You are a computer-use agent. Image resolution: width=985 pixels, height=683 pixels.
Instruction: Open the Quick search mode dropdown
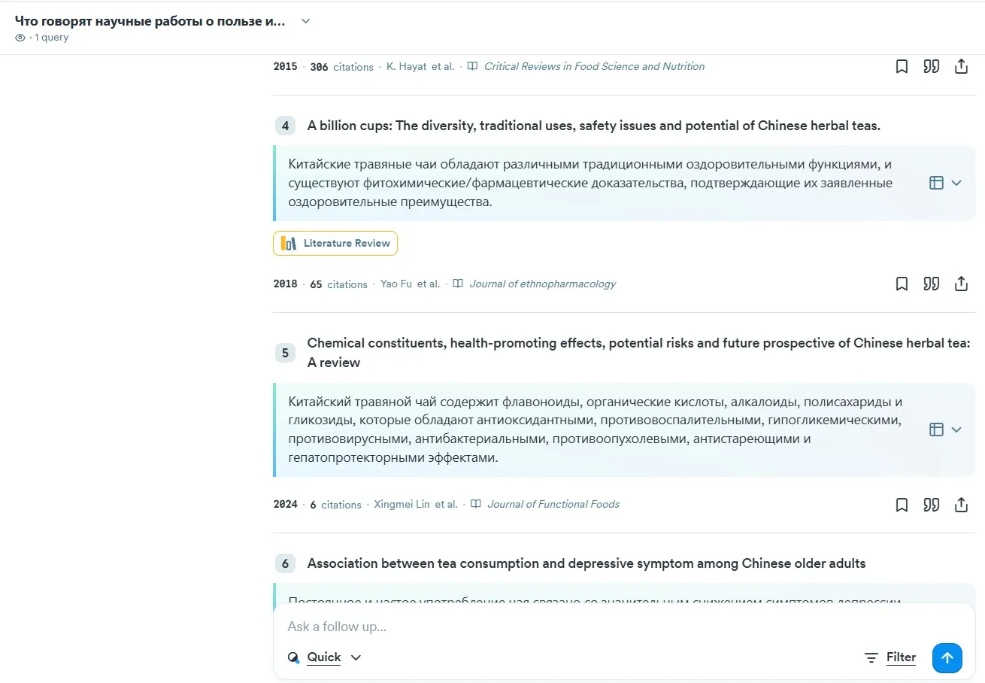(x=325, y=657)
